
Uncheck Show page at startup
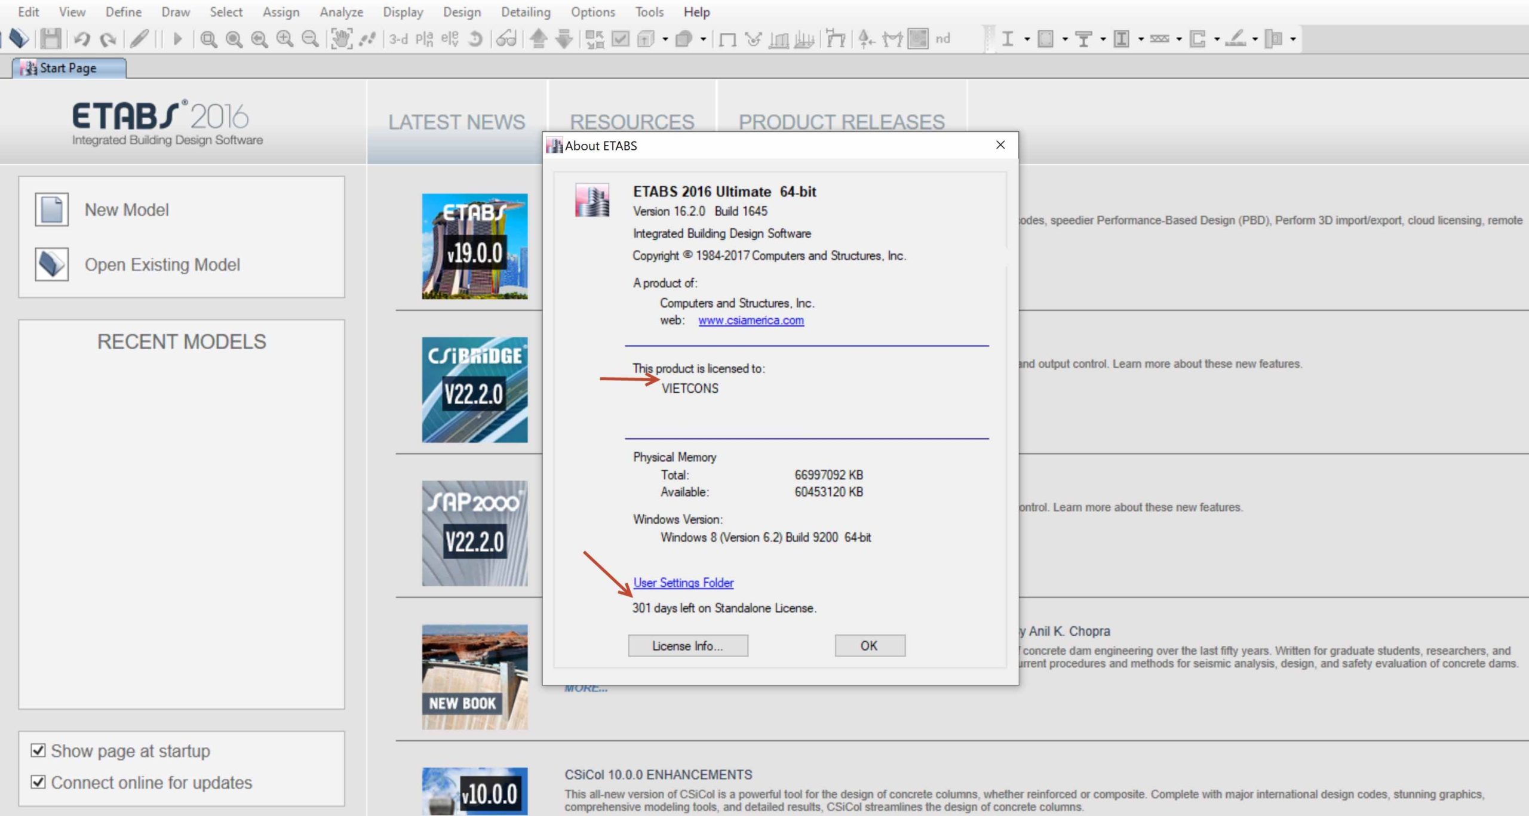coord(38,750)
